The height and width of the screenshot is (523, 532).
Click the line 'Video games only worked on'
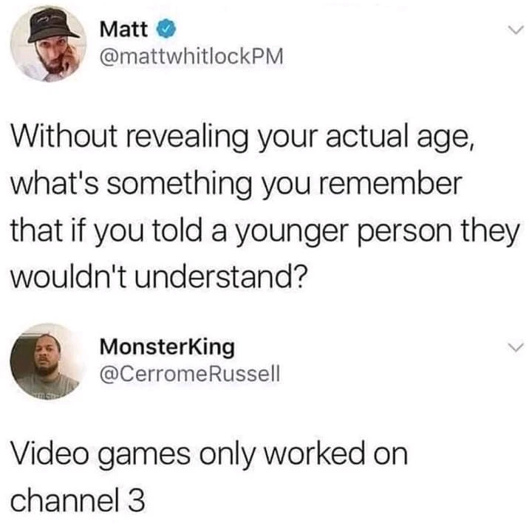(209, 454)
